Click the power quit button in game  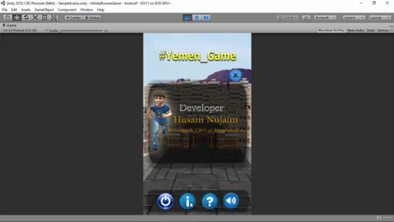[x=166, y=201]
